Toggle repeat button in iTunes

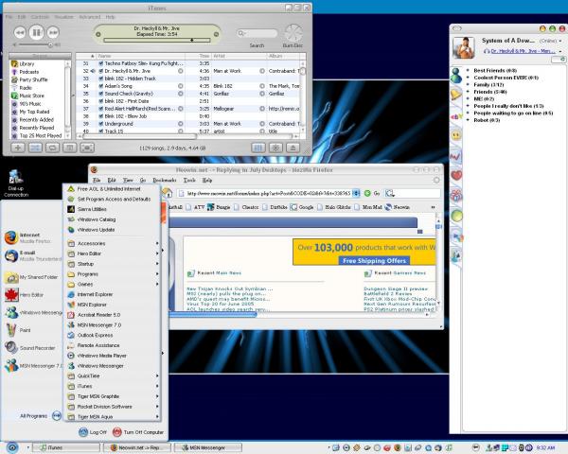(x=52, y=148)
